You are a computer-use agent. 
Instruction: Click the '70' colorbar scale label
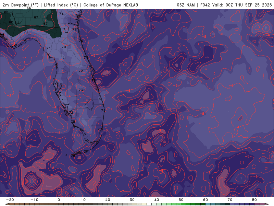pyautogui.click(x=230, y=200)
